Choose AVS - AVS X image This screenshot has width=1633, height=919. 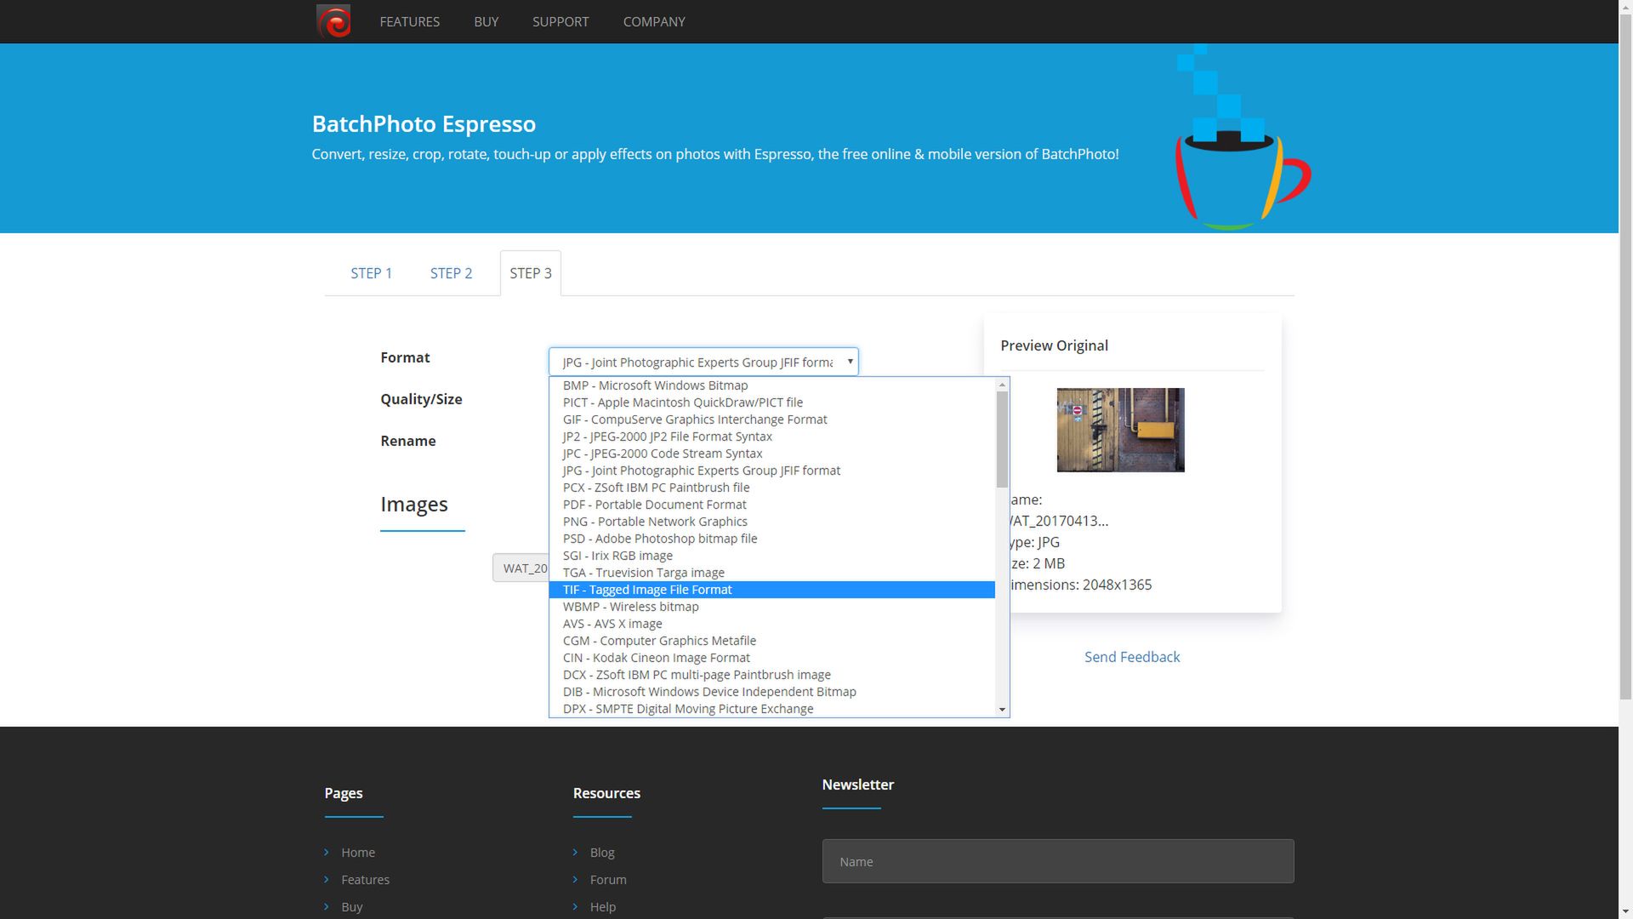tap(772, 624)
